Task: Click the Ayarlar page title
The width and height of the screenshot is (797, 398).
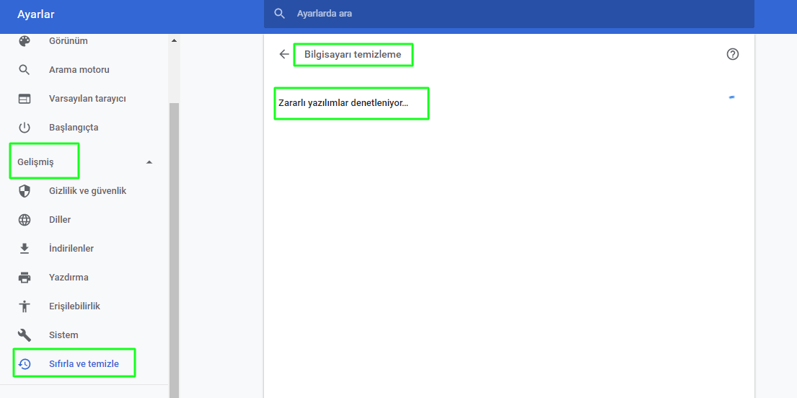Action: click(35, 14)
